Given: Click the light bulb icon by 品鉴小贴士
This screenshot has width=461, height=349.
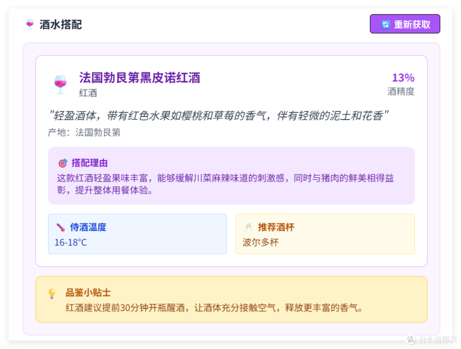Looking at the screenshot, I should (52, 293).
